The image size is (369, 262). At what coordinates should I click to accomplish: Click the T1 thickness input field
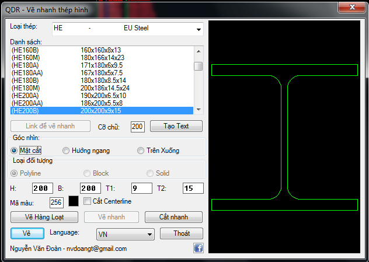pyautogui.click(x=142, y=188)
